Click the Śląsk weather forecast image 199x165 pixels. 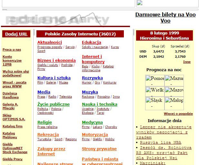pos(155,101)
